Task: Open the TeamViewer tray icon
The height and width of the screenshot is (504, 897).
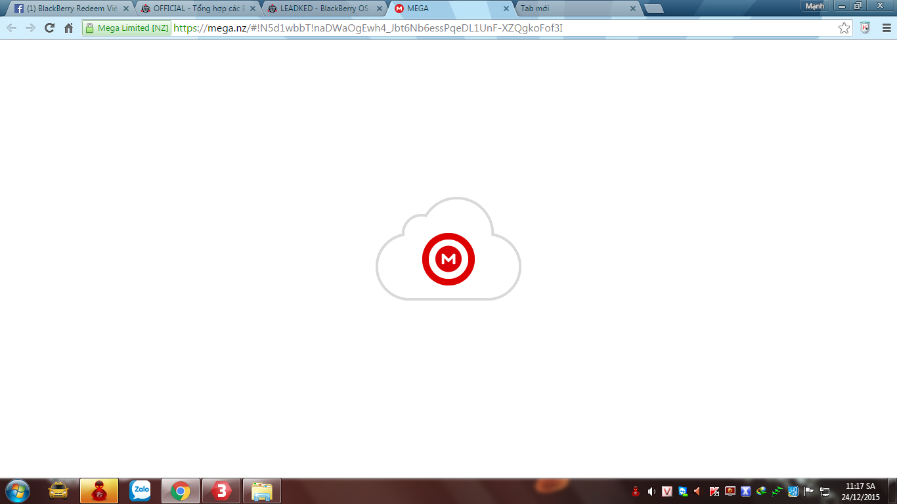Action: [x=683, y=491]
